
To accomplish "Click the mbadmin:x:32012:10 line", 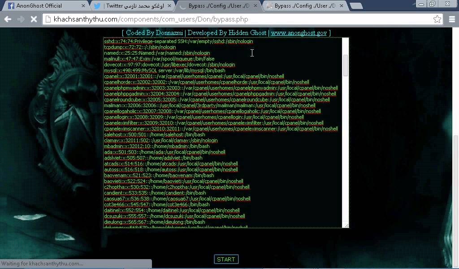I will point(156,146).
